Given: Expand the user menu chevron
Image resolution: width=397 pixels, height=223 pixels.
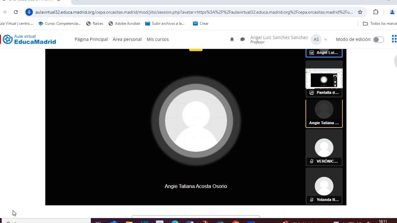Looking at the screenshot, I should [x=325, y=40].
